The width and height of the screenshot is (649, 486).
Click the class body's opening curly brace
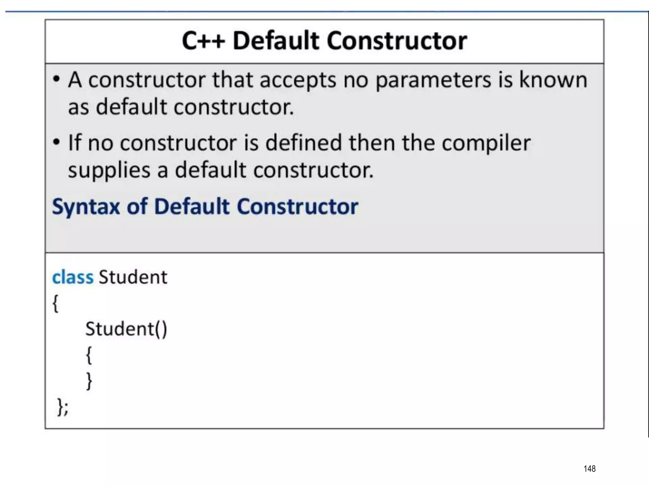coord(56,304)
